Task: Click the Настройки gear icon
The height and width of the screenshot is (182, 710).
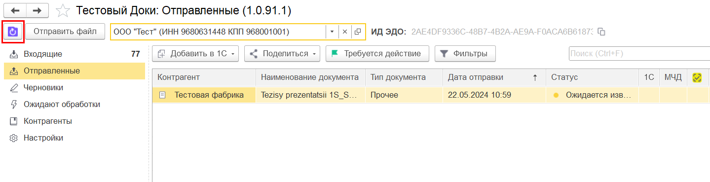Action: 14,138
